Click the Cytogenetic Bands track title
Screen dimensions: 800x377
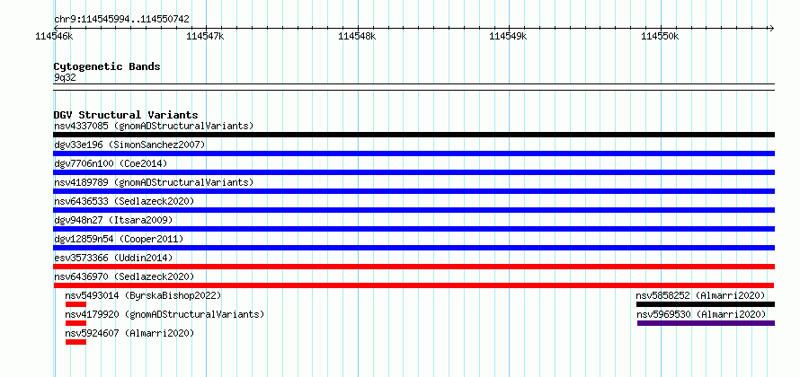107,66
